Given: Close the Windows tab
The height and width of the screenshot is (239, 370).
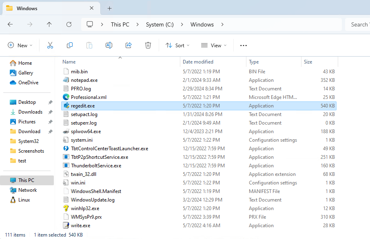Looking at the screenshot, I should (x=91, y=8).
